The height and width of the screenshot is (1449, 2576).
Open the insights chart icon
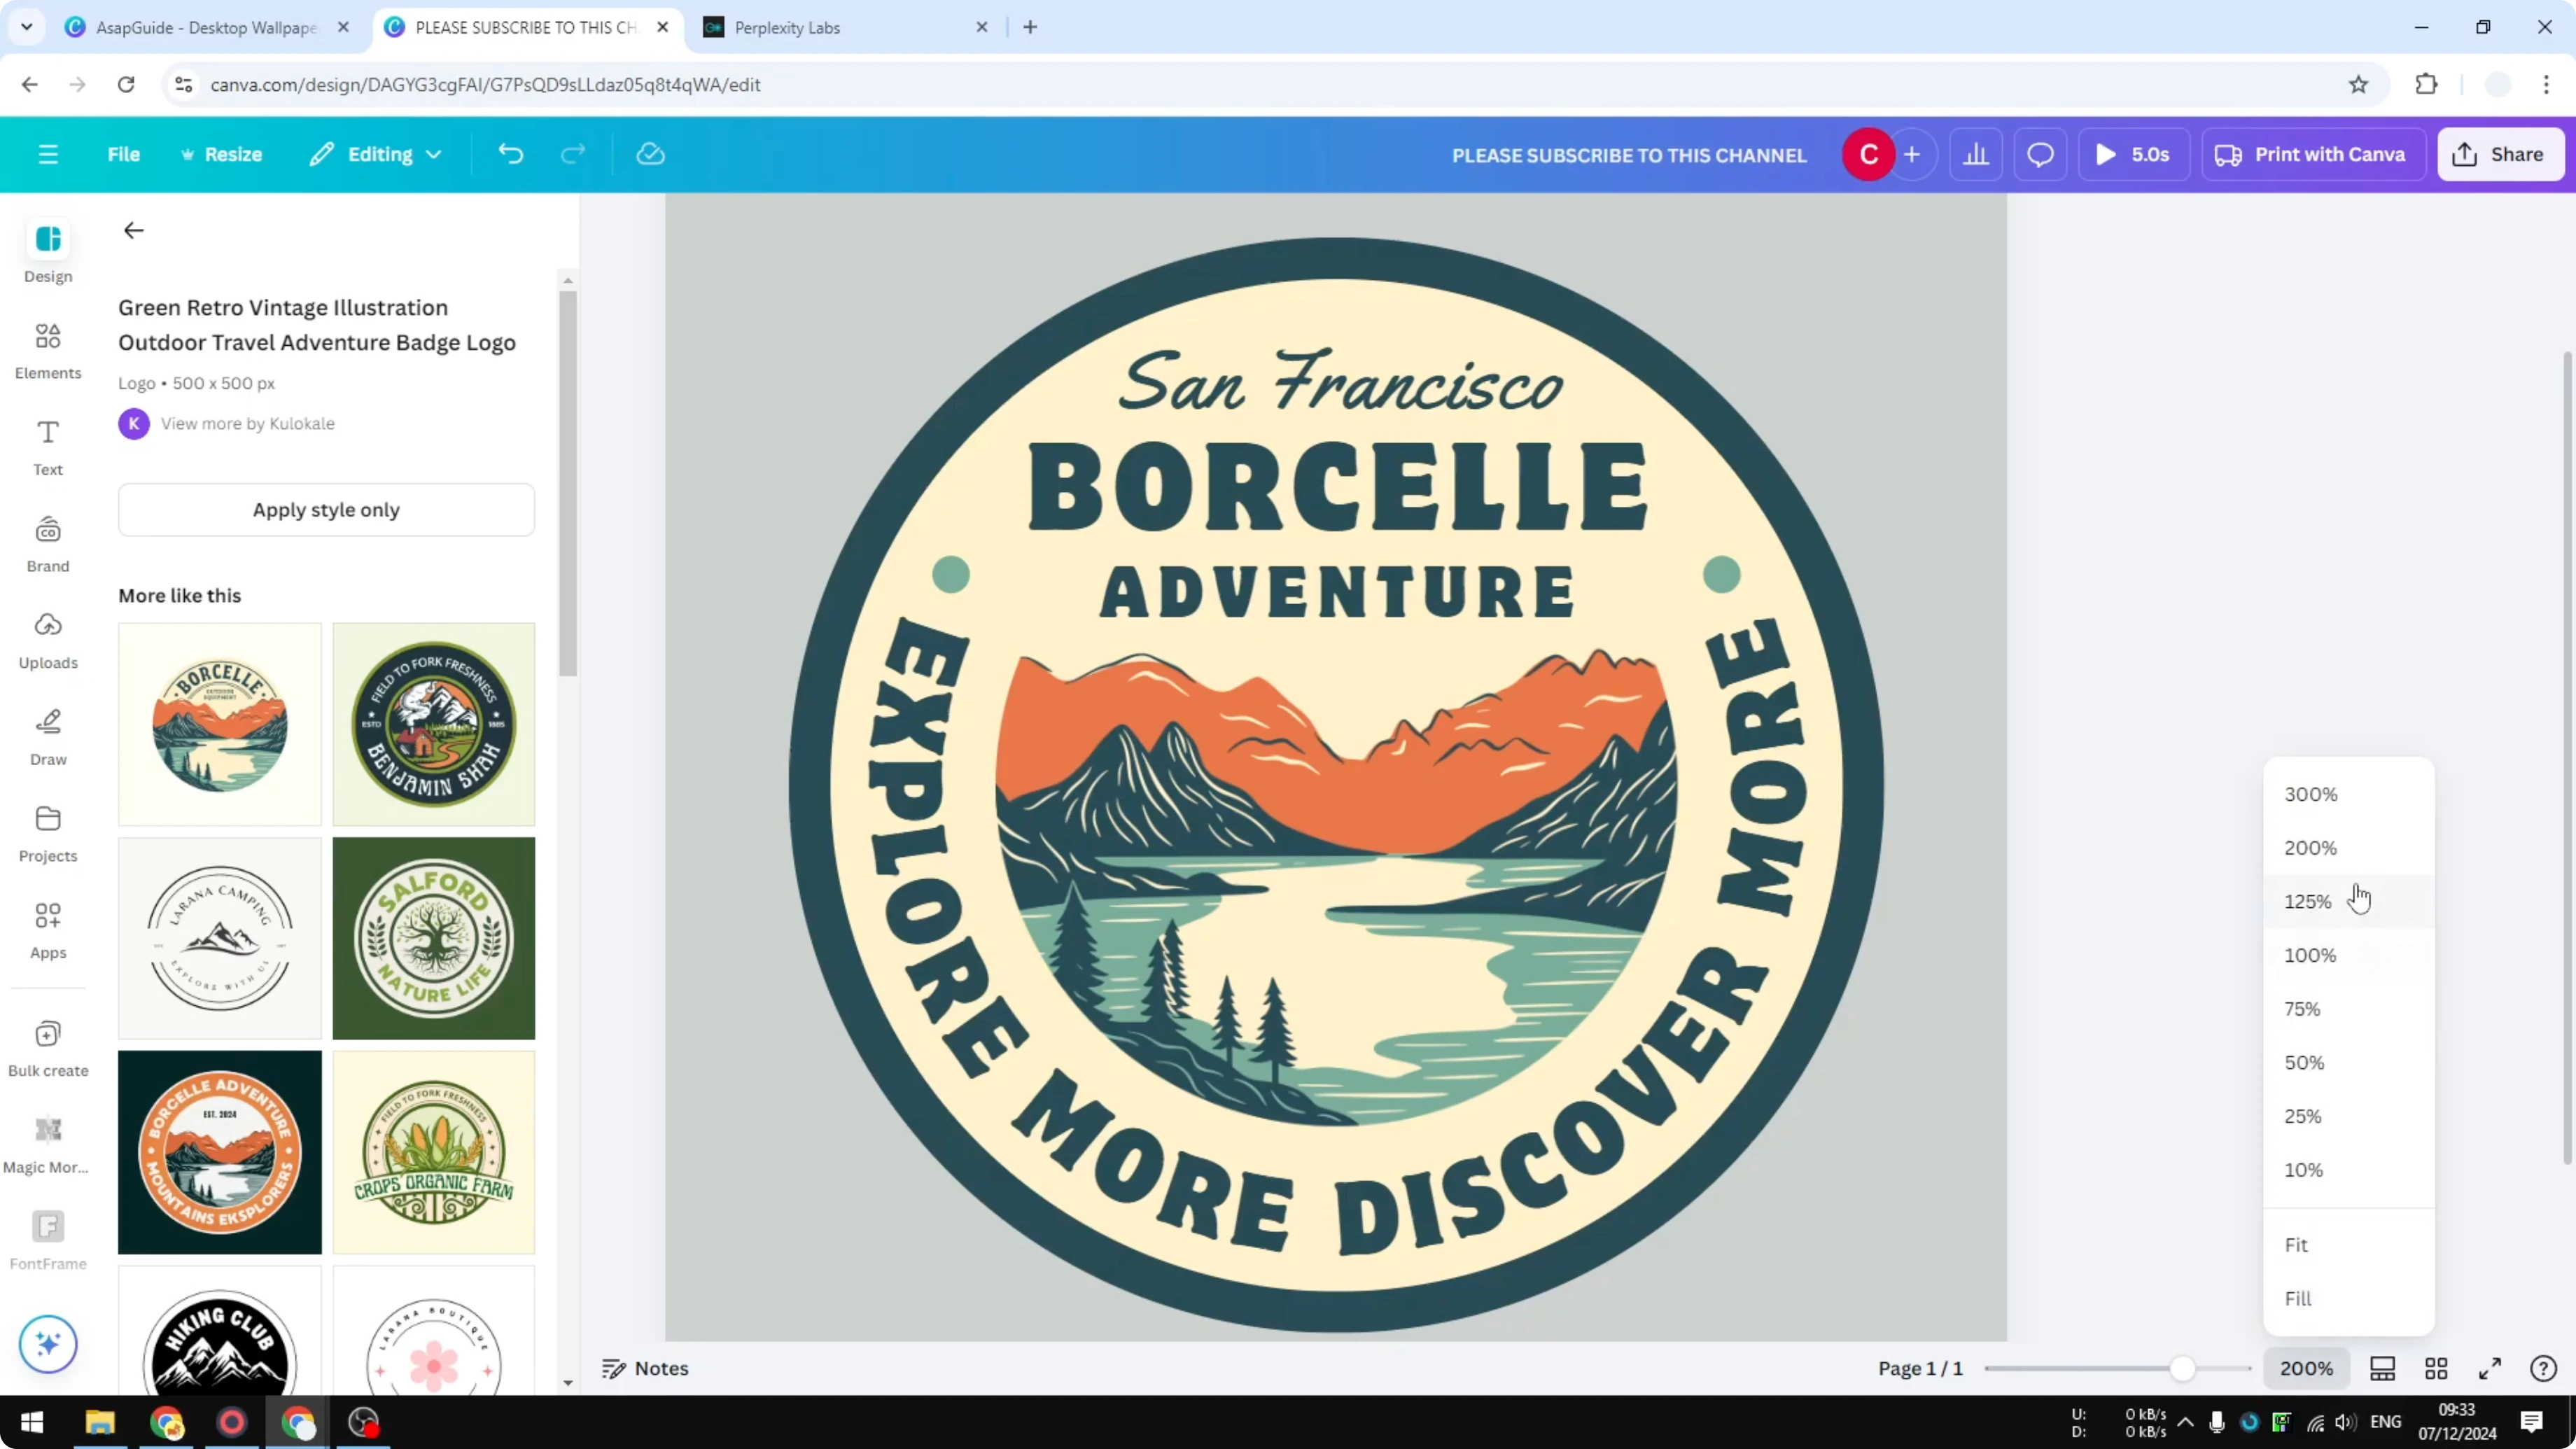(1976, 154)
